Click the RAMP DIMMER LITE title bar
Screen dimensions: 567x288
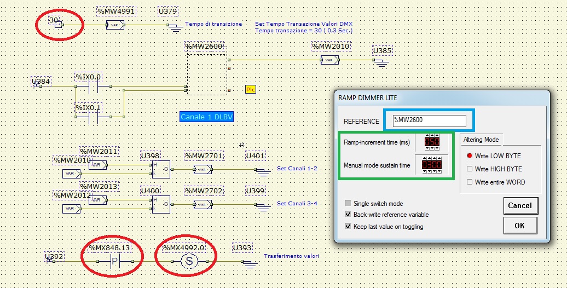pos(442,97)
